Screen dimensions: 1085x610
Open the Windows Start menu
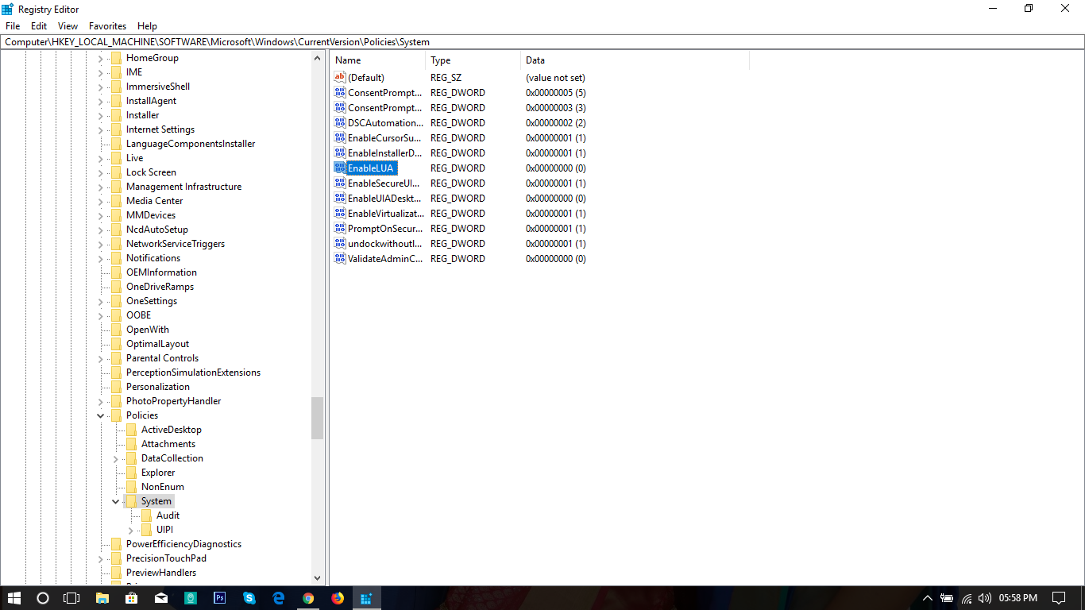pos(14,598)
